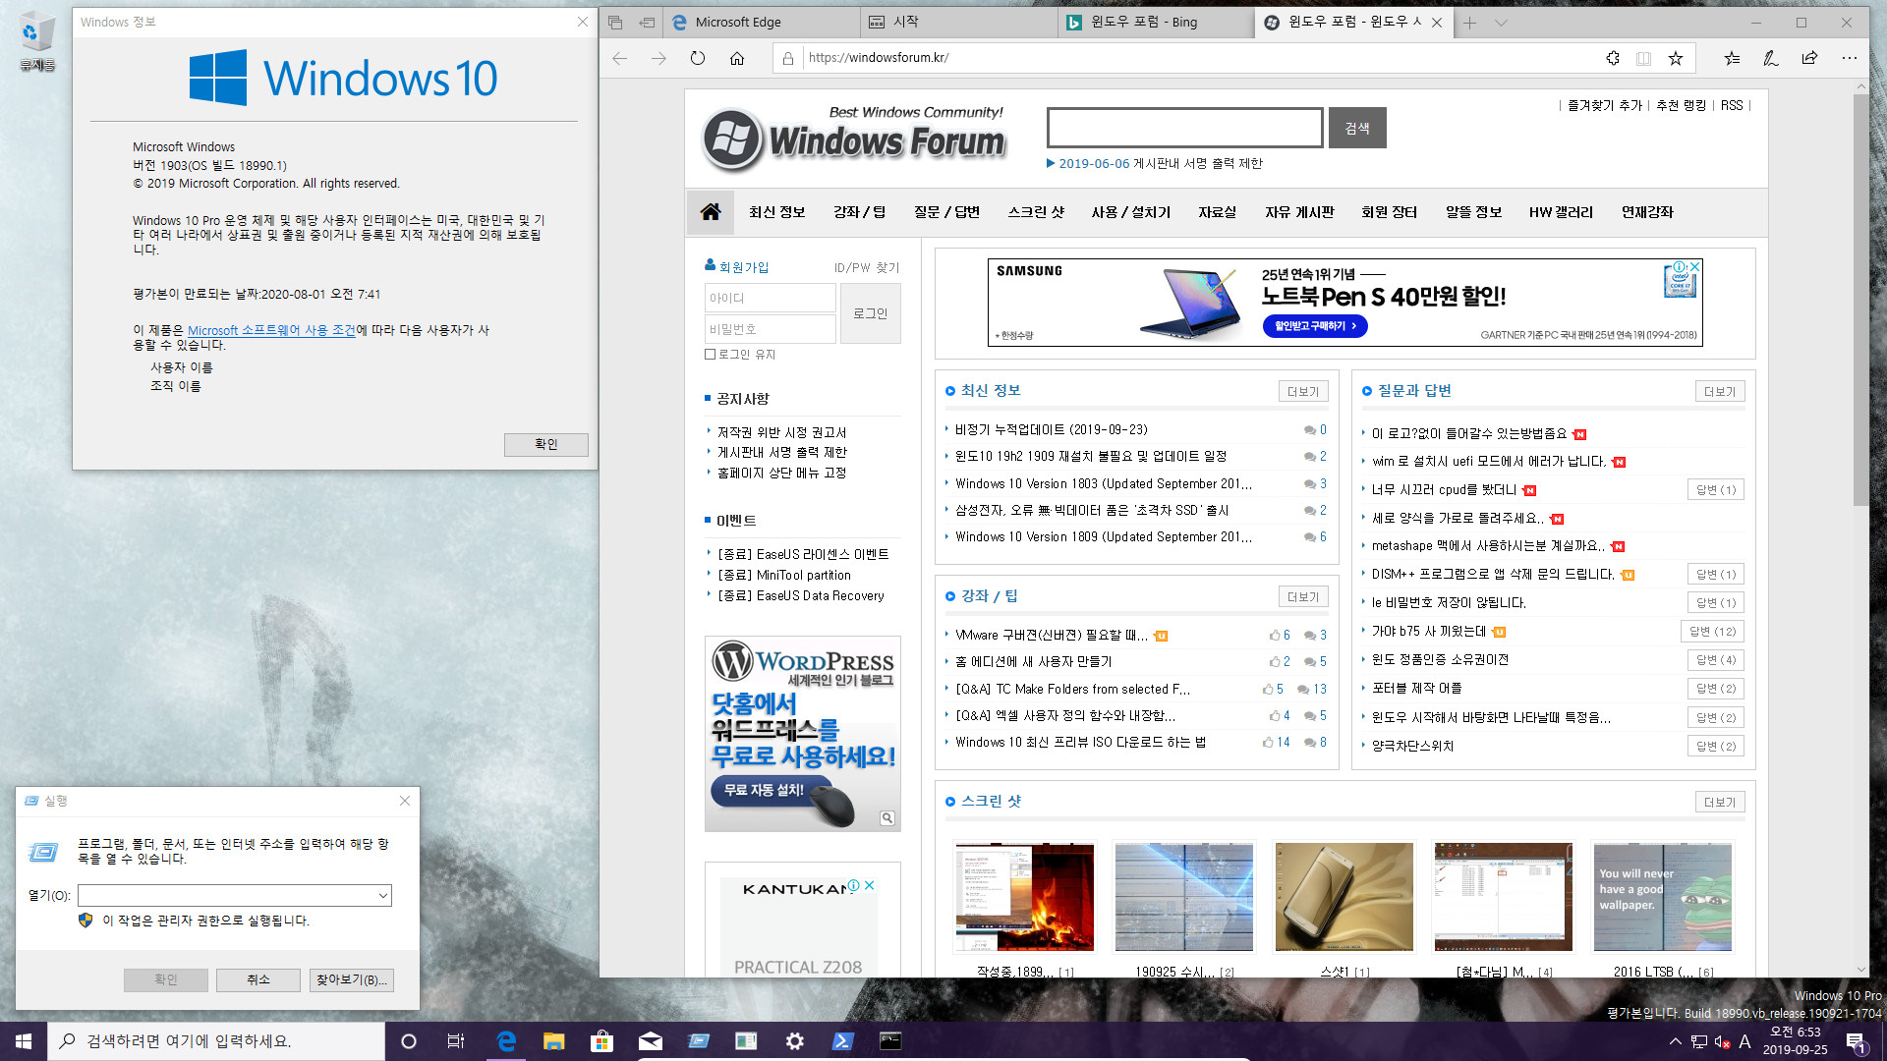Refresh the page in Edge
This screenshot has height=1061, width=1887.
pyautogui.click(x=698, y=58)
